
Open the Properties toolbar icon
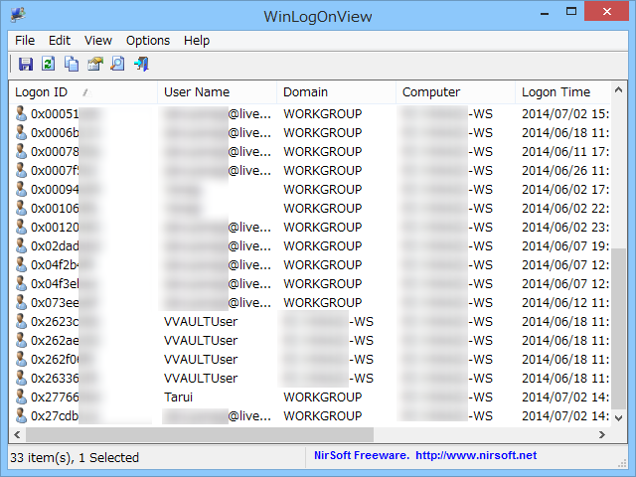[x=95, y=64]
